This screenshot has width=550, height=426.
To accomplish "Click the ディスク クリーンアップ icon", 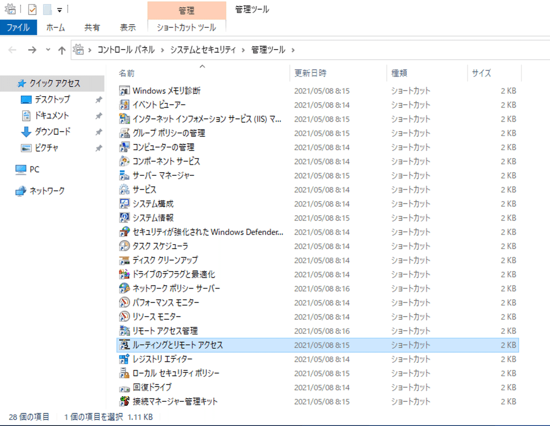I will pos(125,261).
